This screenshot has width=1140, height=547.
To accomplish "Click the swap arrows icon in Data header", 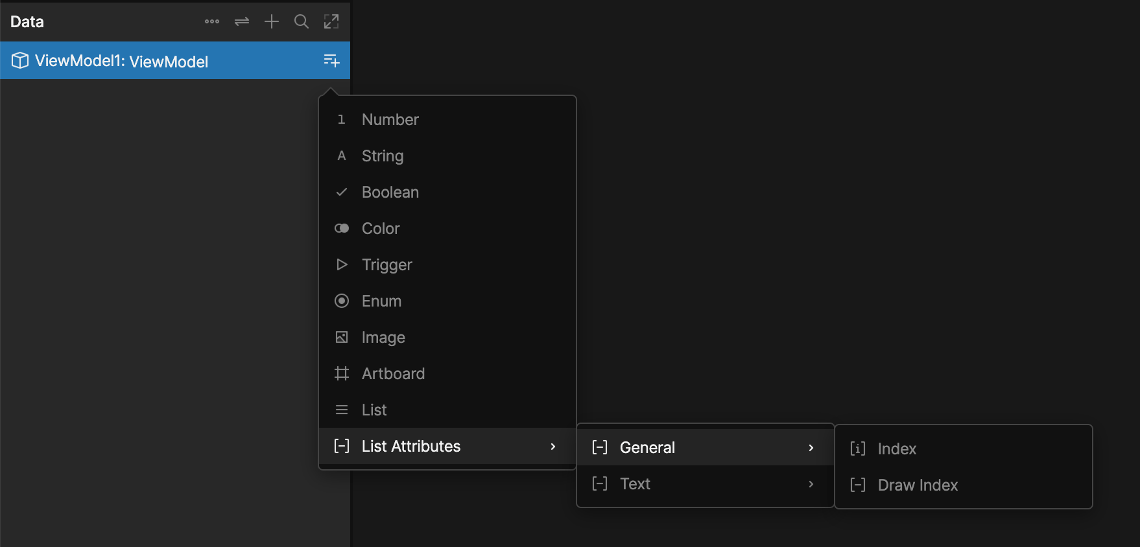I will pyautogui.click(x=242, y=21).
